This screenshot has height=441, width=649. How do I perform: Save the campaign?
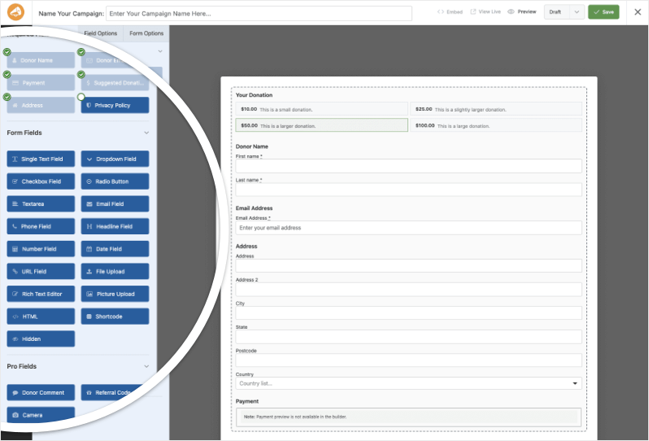pos(603,12)
